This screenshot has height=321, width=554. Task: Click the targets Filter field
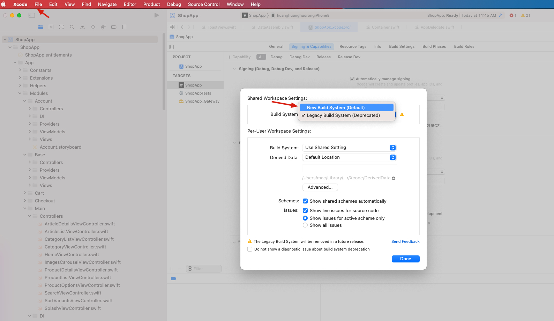coord(204,269)
